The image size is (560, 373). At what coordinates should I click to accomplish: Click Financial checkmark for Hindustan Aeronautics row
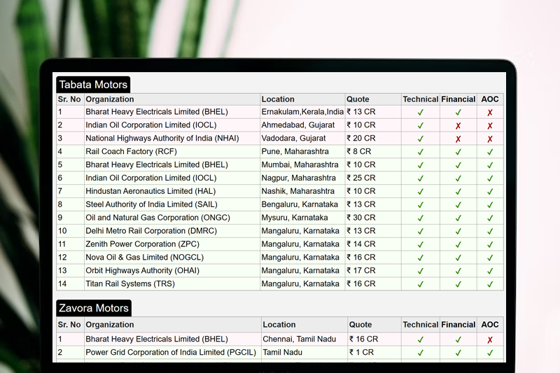coord(458,192)
